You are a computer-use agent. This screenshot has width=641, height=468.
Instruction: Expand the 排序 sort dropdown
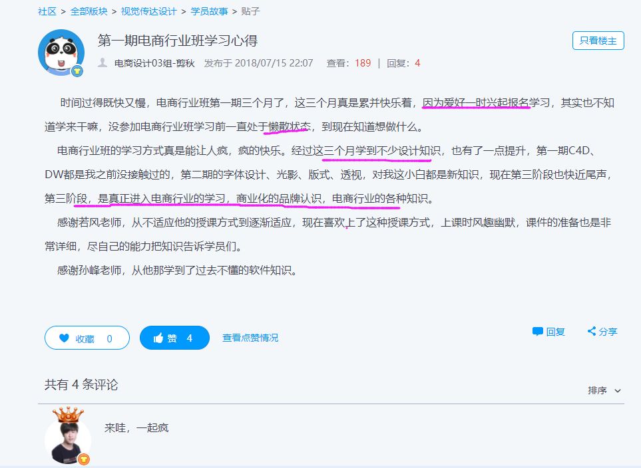coord(597,391)
